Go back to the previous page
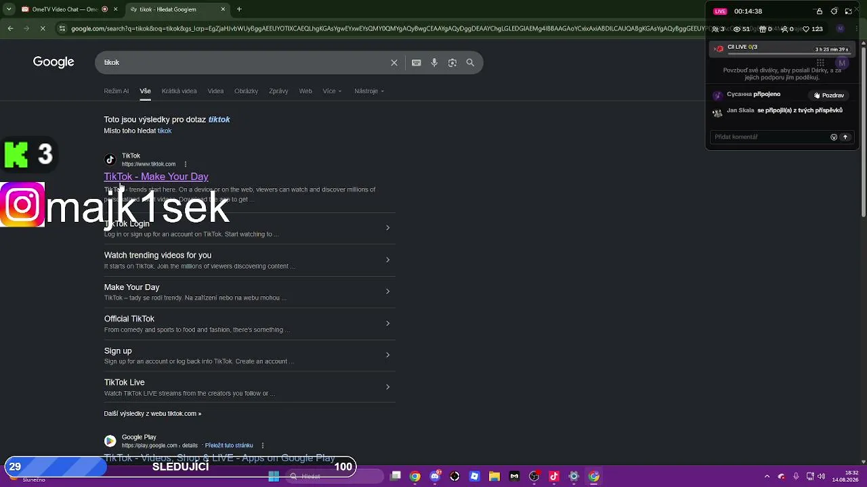The width and height of the screenshot is (867, 487). pyautogui.click(x=10, y=28)
